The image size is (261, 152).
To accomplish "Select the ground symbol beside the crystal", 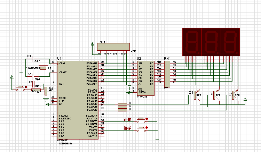I will tap(21, 72).
